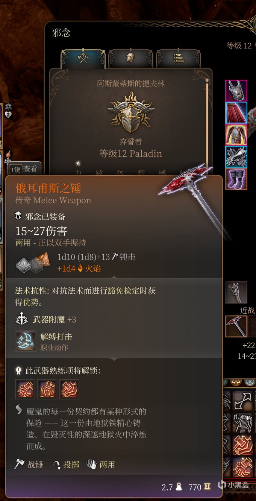The height and width of the screenshot is (501, 256).
Task: Click the 解缚打击 class action icon
Action: coord(25,341)
